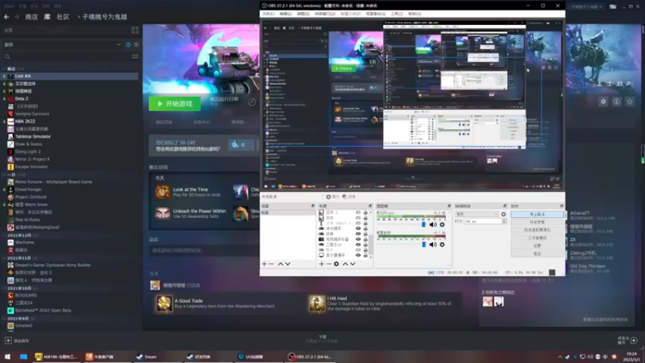Toggle visibility of display capture source in OBS
This screenshot has height=363, width=645.
click(358, 255)
